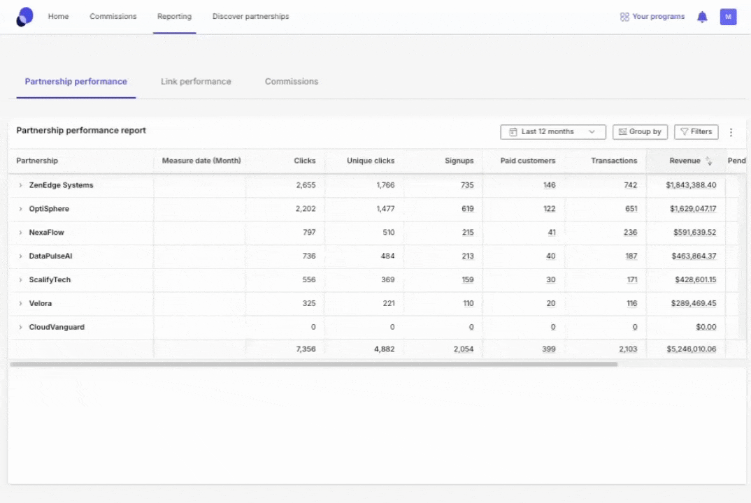
Task: Switch to the Link performance tab
Action: coord(196,81)
